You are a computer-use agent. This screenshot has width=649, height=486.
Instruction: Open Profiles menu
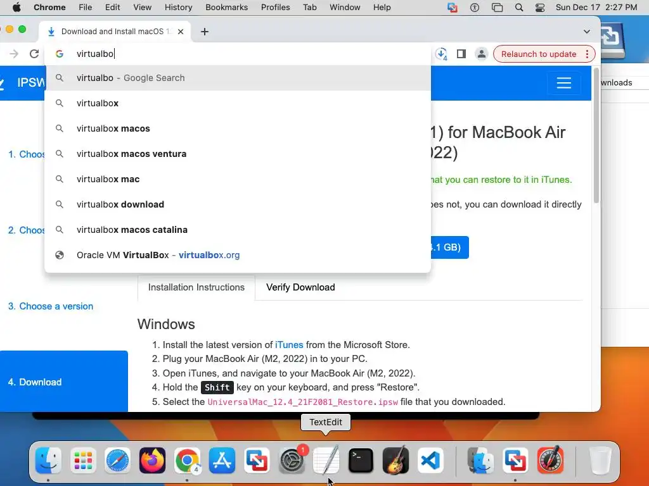275,8
